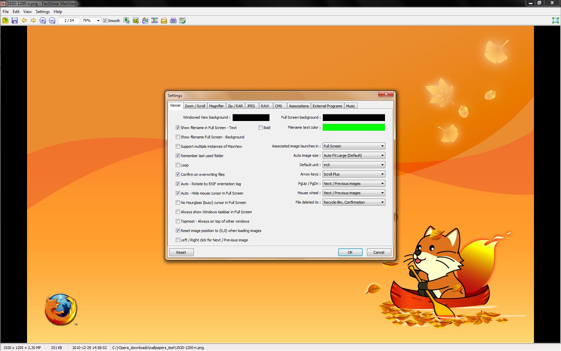The width and height of the screenshot is (561, 351).
Task: Open the Help menu
Action: 58,12
